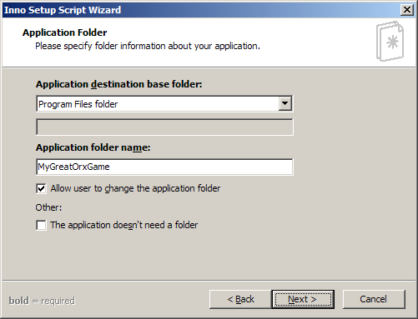The height and width of the screenshot is (319, 418).
Task: Click the "Allow user to change the application folder" label
Action: 135,188
